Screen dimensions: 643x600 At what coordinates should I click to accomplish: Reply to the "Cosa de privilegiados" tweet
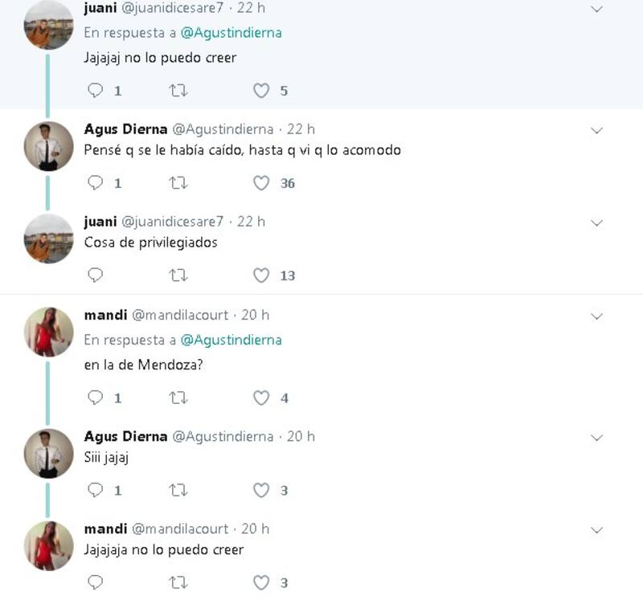96,276
